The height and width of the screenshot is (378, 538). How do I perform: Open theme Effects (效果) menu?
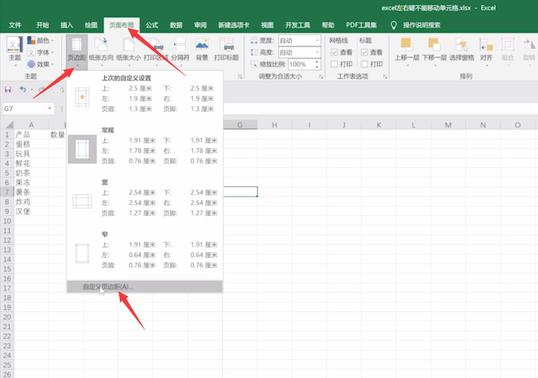[x=41, y=64]
